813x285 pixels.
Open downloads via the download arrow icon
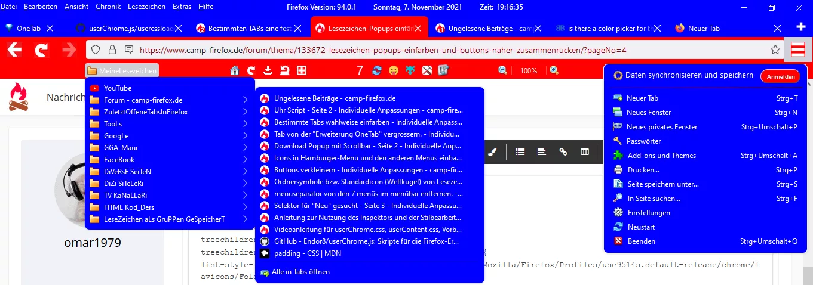point(268,70)
